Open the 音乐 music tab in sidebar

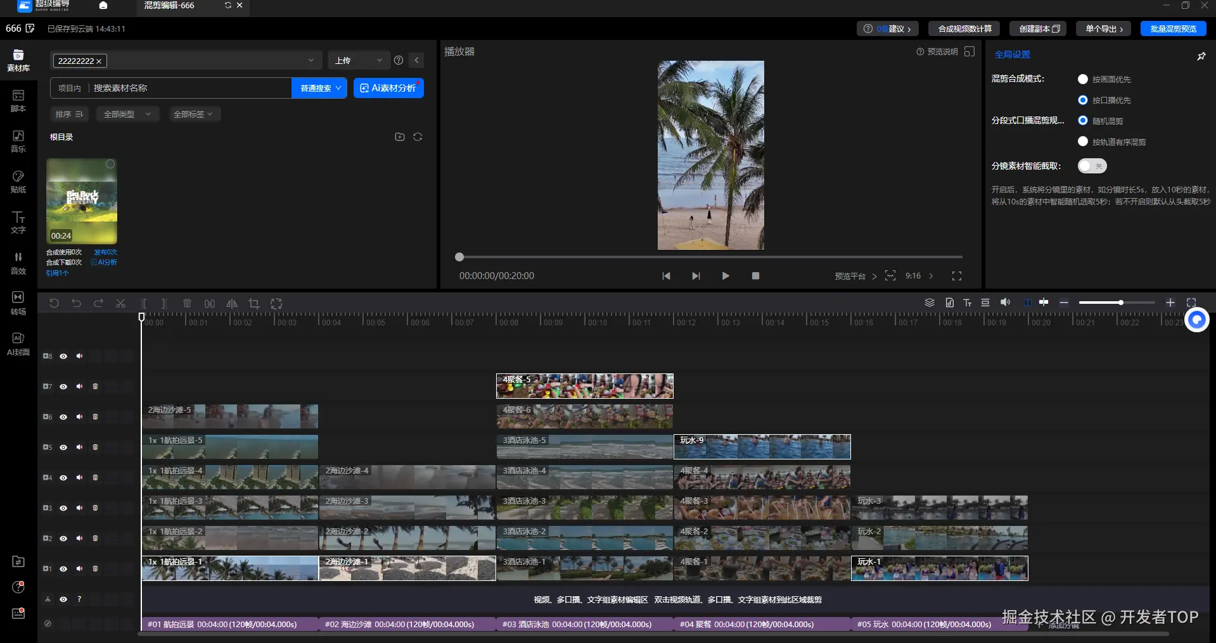pos(18,141)
